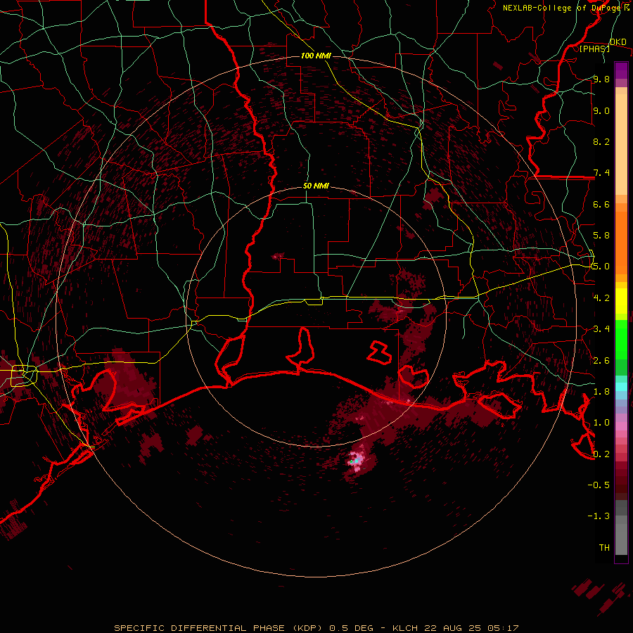Click the 2.6 value on the color scale

tap(601, 361)
